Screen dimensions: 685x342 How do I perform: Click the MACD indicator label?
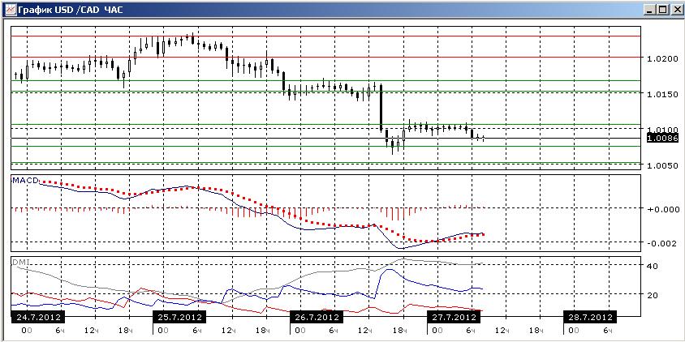[x=25, y=180]
